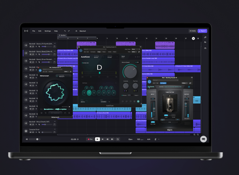Click the loop icon in the transport bar
This screenshot has height=175, width=239.
118,139
